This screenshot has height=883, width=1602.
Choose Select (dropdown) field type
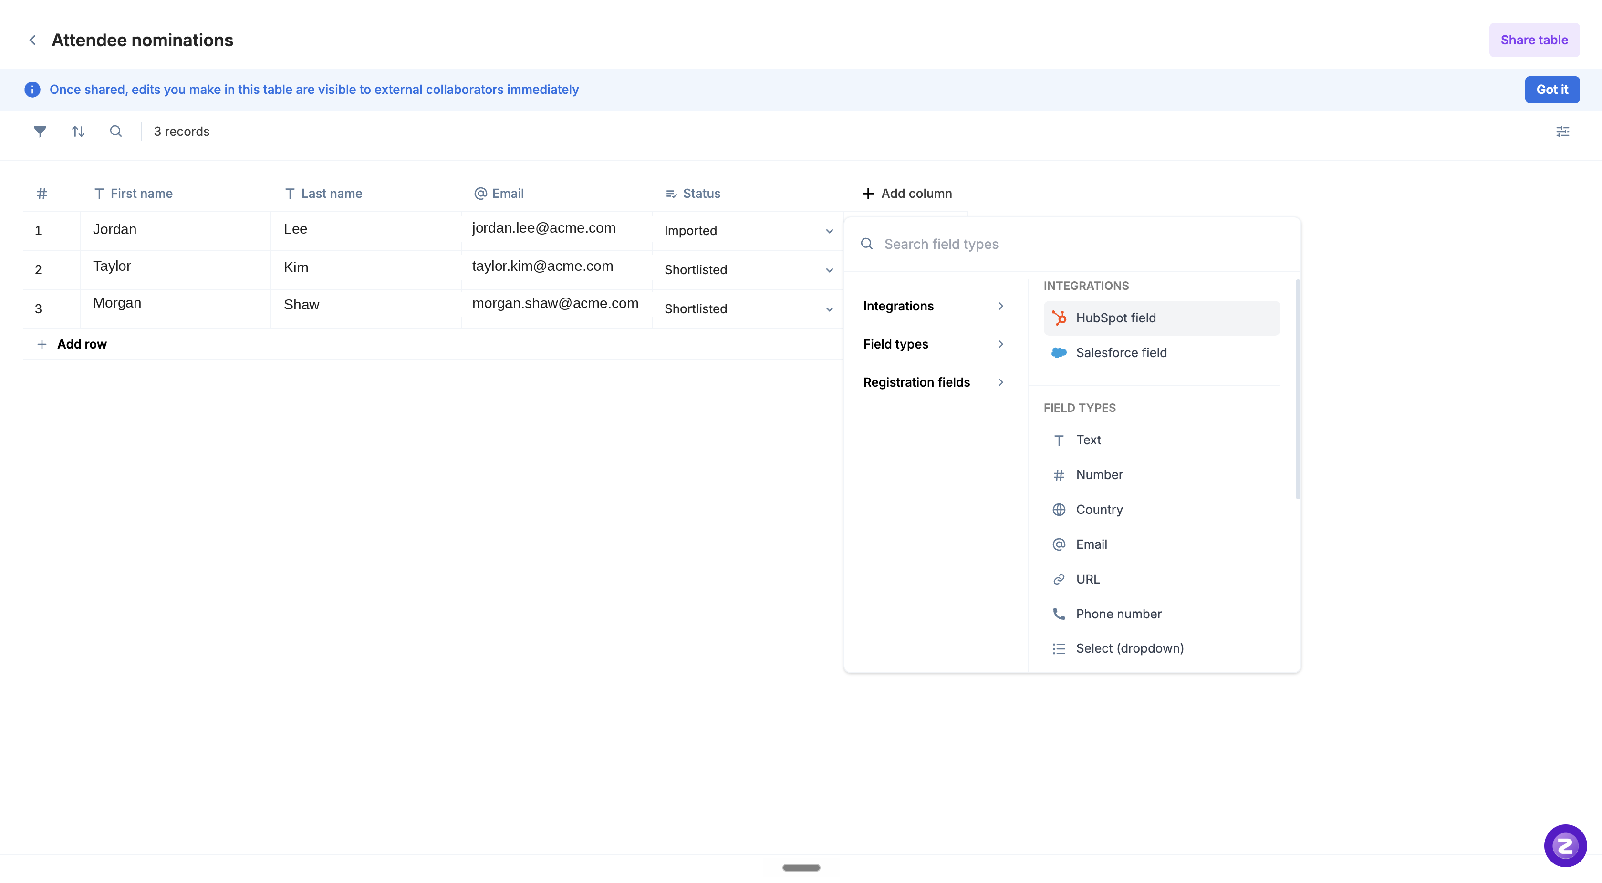[1162, 649]
